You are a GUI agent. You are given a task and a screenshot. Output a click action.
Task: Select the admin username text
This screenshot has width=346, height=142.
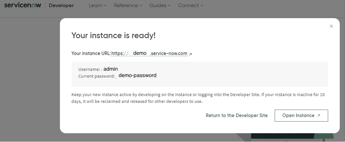pyautogui.click(x=110, y=69)
